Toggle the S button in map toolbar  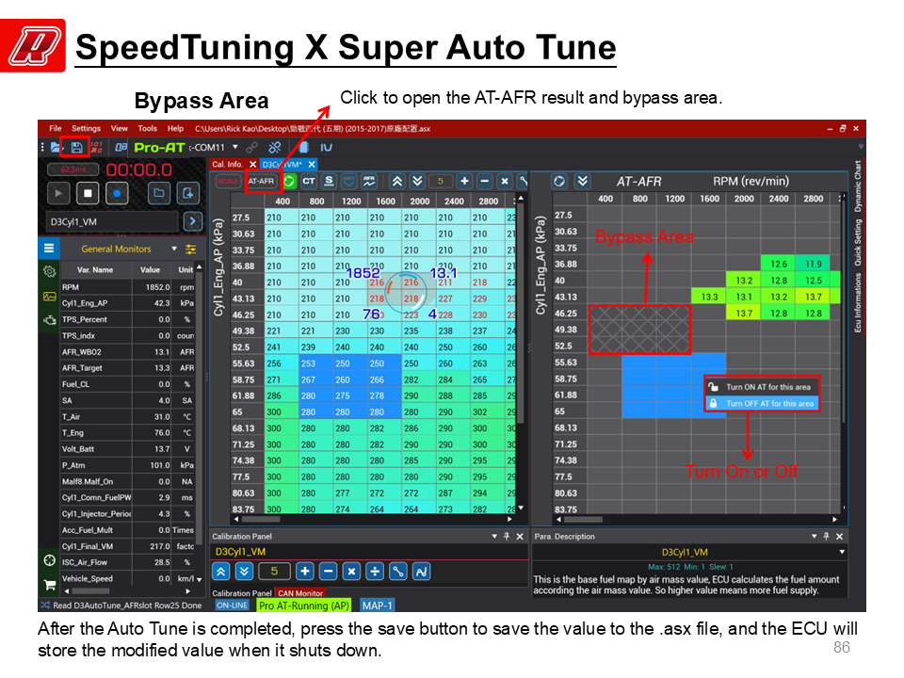[329, 182]
